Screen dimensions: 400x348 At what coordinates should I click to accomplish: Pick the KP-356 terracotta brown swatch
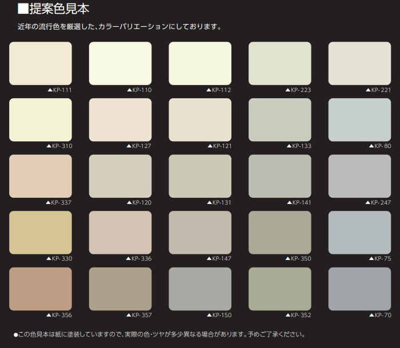click(x=41, y=289)
